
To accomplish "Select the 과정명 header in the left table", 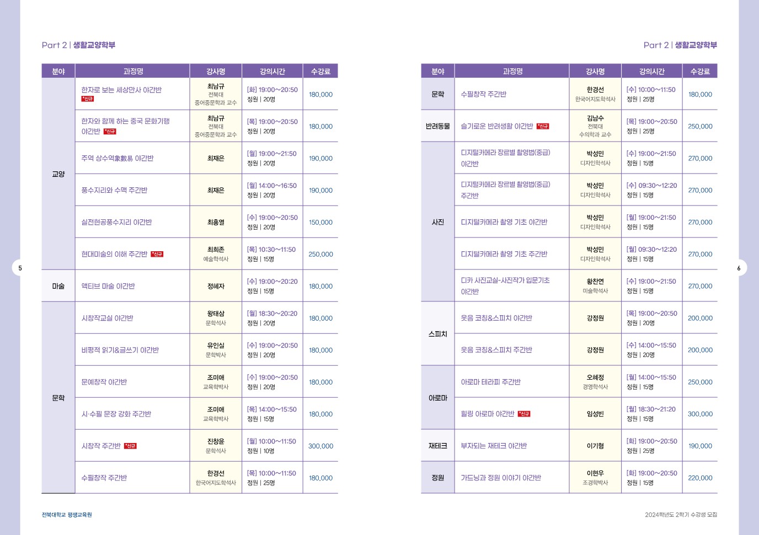I will (133, 72).
